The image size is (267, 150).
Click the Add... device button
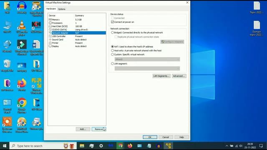[83, 129]
